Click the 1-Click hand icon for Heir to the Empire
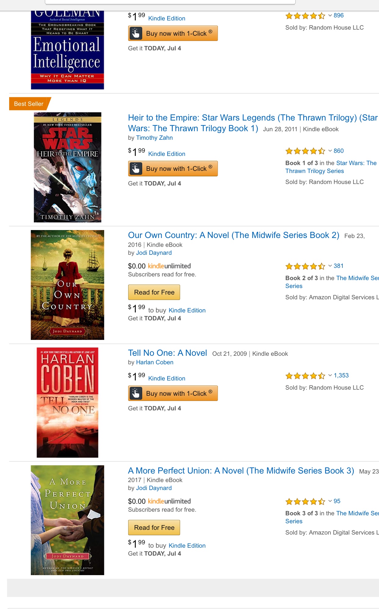379x609 pixels. click(136, 168)
